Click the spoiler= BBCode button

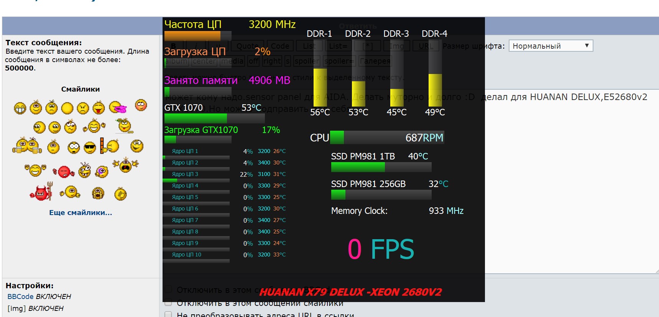click(x=339, y=61)
